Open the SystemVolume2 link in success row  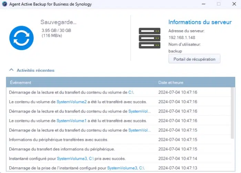click(72, 102)
